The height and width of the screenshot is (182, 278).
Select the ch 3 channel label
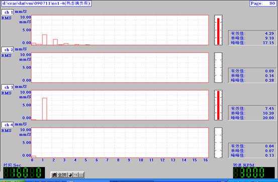coord(8,87)
